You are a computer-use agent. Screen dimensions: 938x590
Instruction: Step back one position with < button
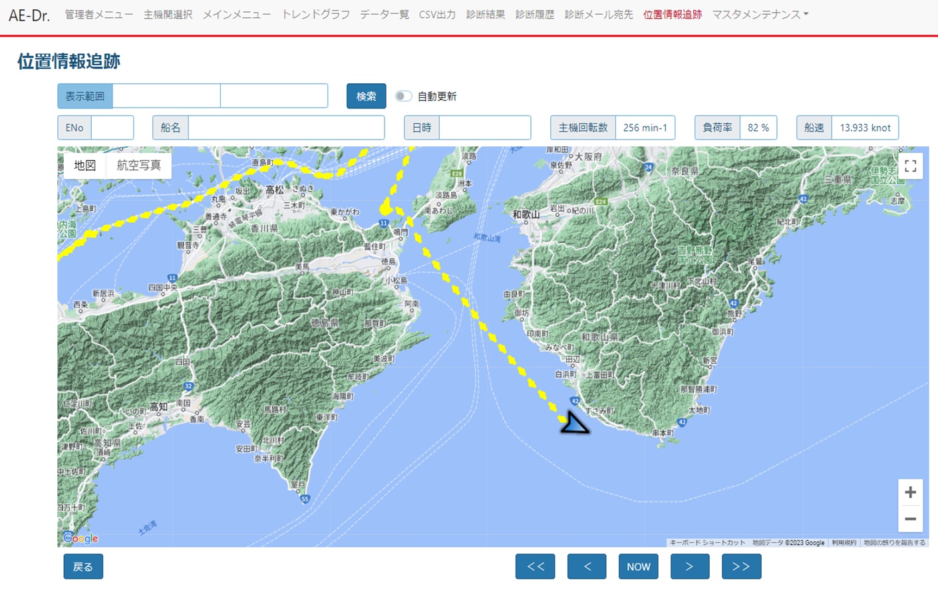(x=587, y=567)
